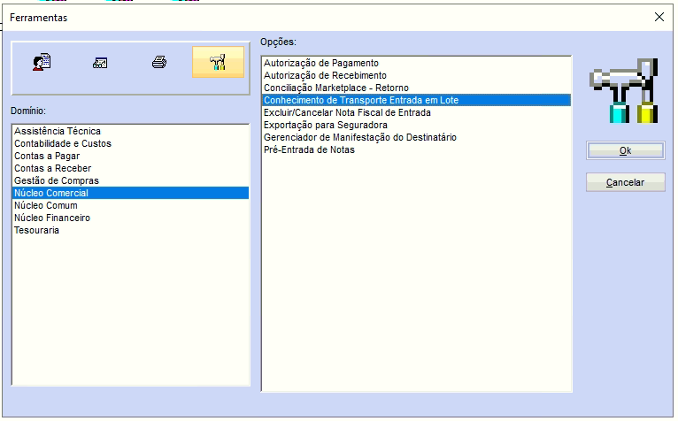678x421 pixels.
Task: Click the printer icon
Action: pos(159,63)
